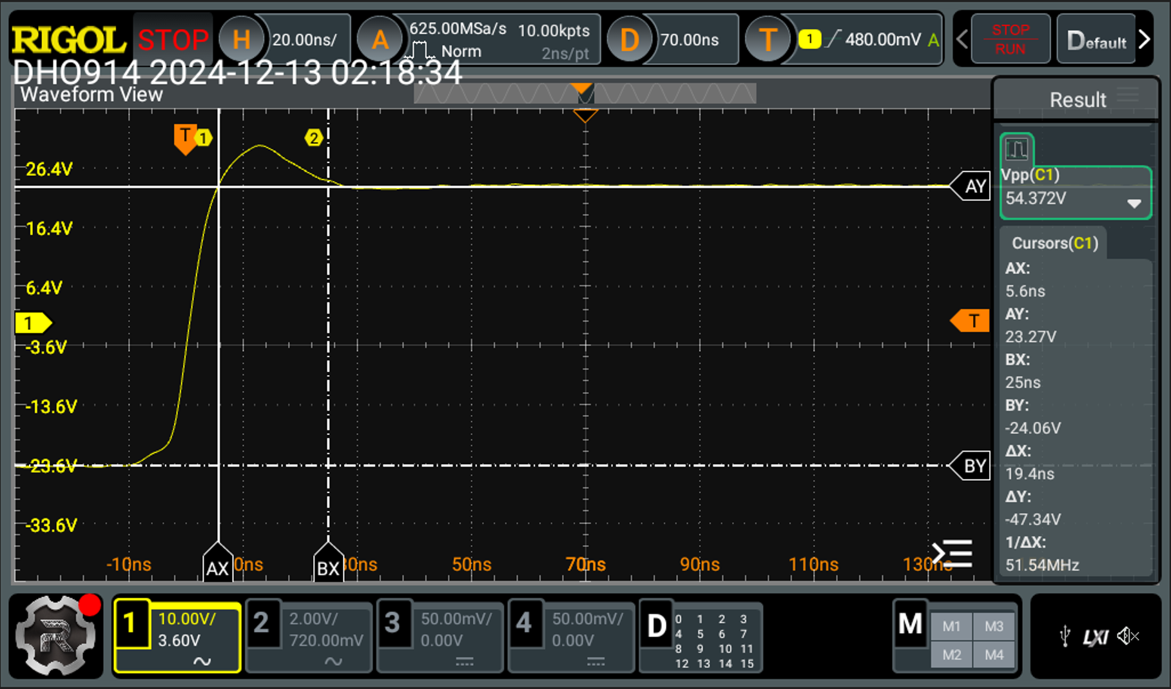
Task: Click the yellow cursor marker 1
Action: [204, 138]
